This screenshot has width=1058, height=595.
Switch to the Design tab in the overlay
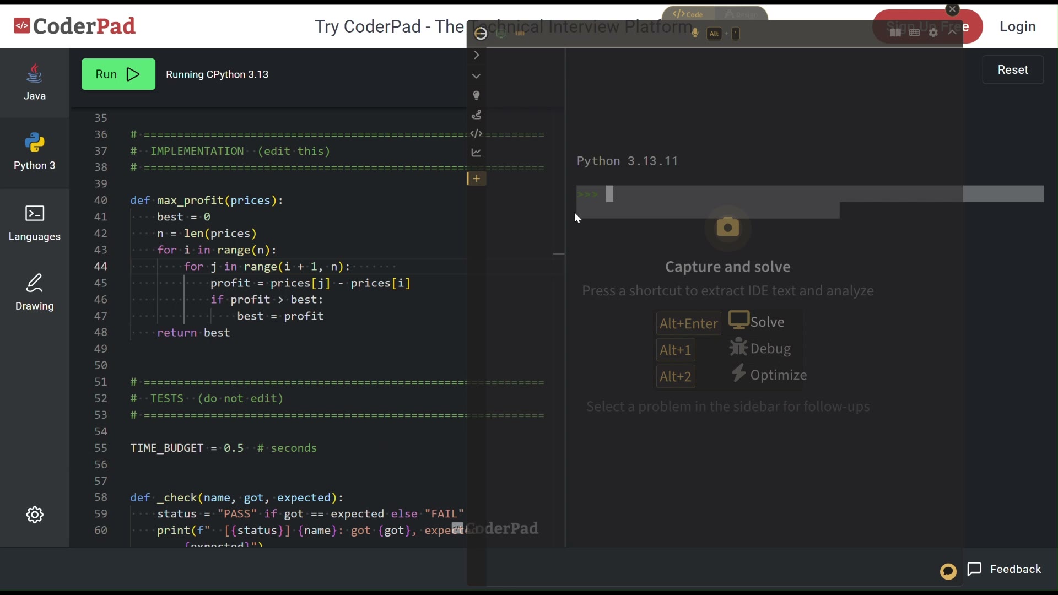pyautogui.click(x=742, y=14)
